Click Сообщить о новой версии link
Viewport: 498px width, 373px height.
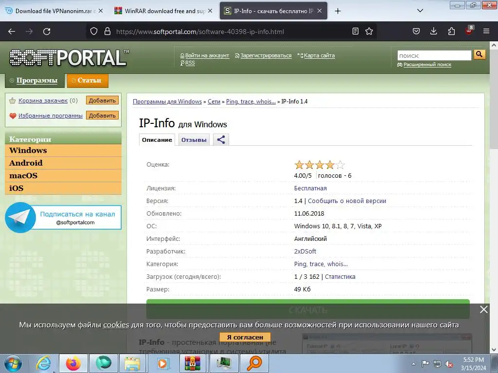click(x=347, y=201)
